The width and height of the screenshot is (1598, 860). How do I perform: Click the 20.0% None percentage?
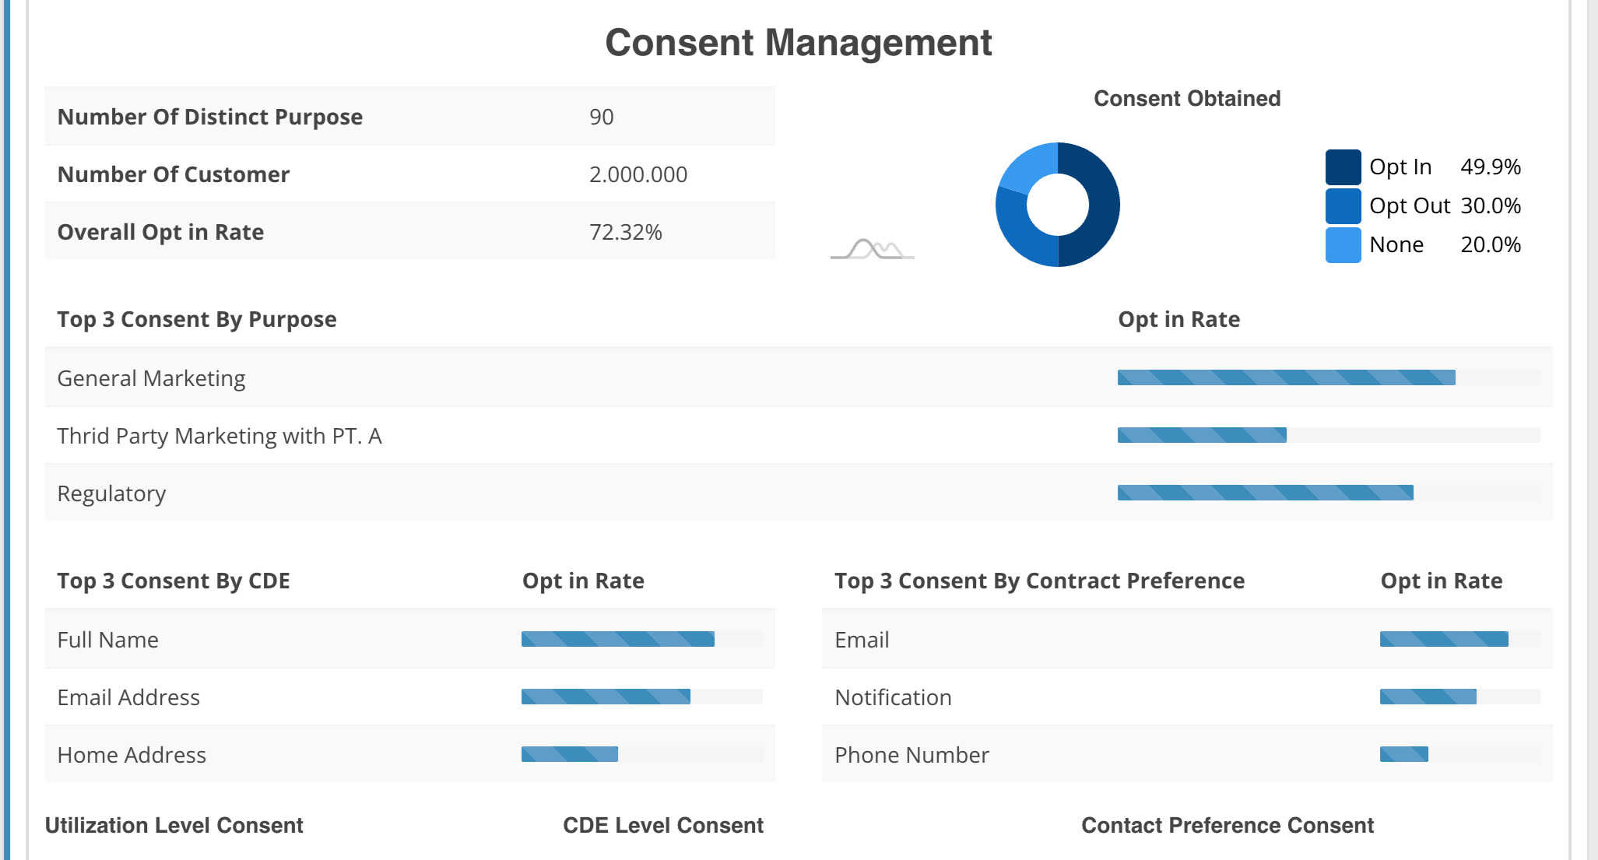(x=1491, y=244)
